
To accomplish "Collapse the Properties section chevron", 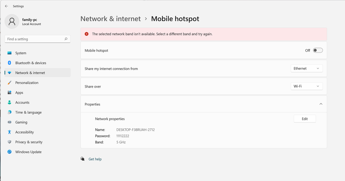I will pyautogui.click(x=321, y=104).
